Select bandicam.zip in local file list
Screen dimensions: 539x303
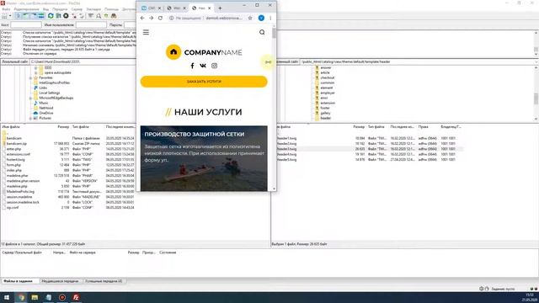(17, 144)
